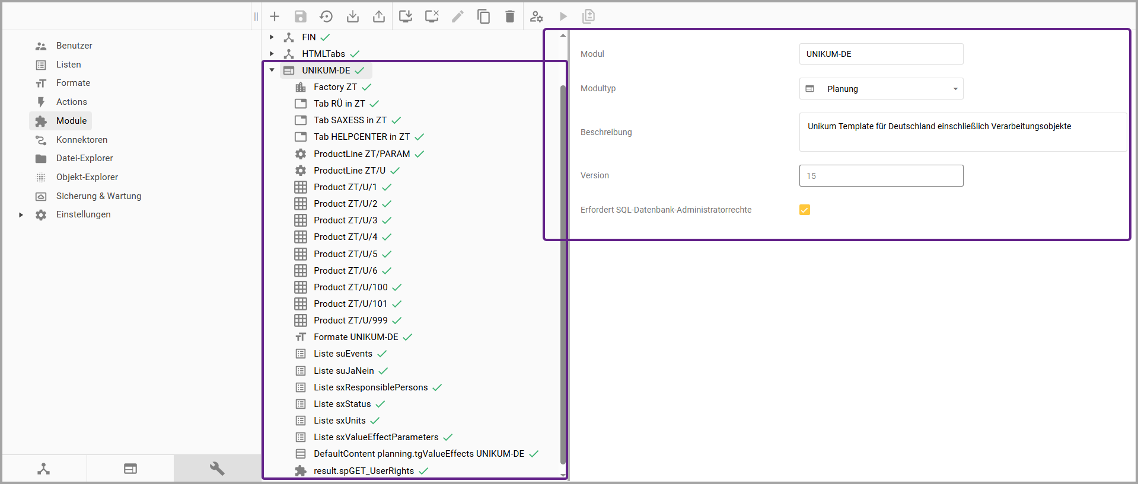Expand the FIN tree node
Viewport: 1138px width, 484px height.
point(272,37)
